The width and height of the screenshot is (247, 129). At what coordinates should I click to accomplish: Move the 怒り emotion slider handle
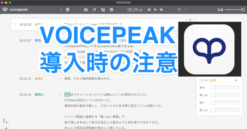coord(213,102)
